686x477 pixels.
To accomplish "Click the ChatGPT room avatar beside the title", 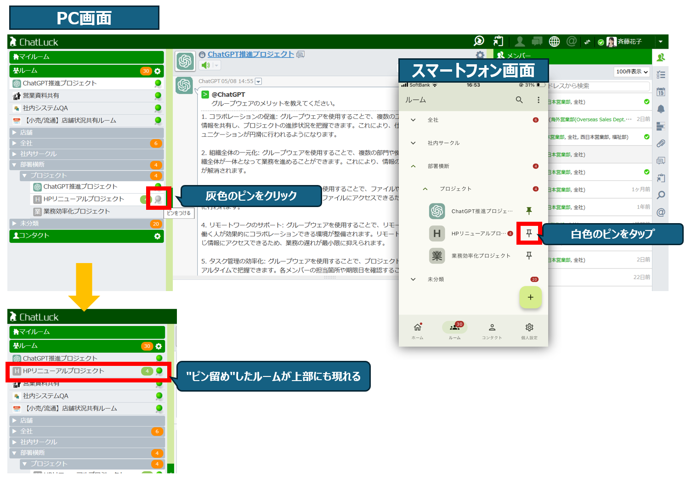I will tap(185, 61).
